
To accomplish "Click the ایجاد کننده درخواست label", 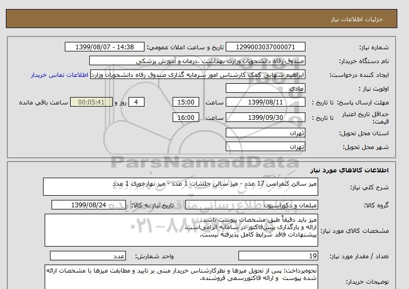I will pos(359,75).
